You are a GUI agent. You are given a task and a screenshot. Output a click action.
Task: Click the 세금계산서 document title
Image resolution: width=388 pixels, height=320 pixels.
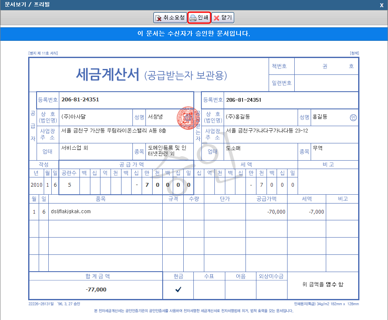(x=107, y=74)
